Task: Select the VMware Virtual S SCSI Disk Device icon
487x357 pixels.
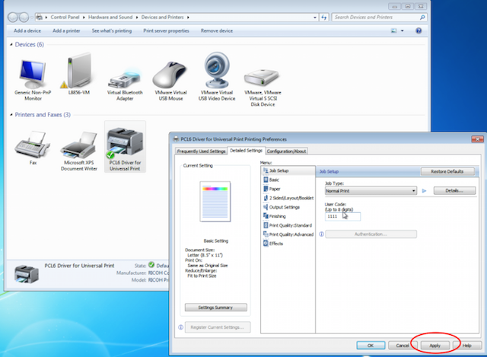Action: pyautogui.click(x=262, y=77)
